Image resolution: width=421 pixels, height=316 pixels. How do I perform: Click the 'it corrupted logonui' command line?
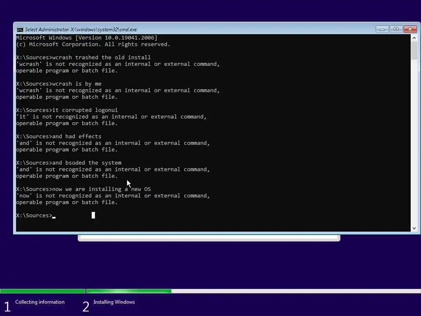click(x=67, y=110)
